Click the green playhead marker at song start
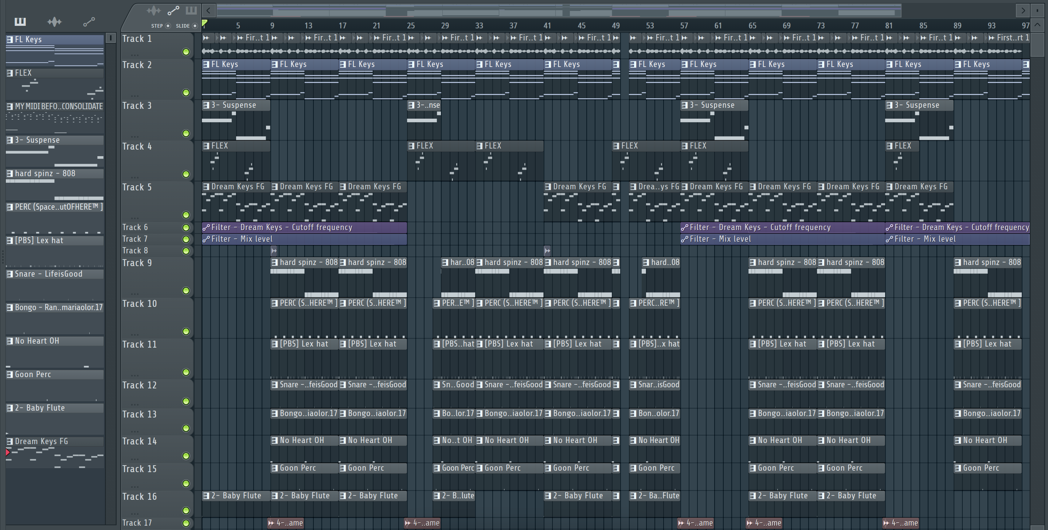The height and width of the screenshot is (530, 1048). 205,24
